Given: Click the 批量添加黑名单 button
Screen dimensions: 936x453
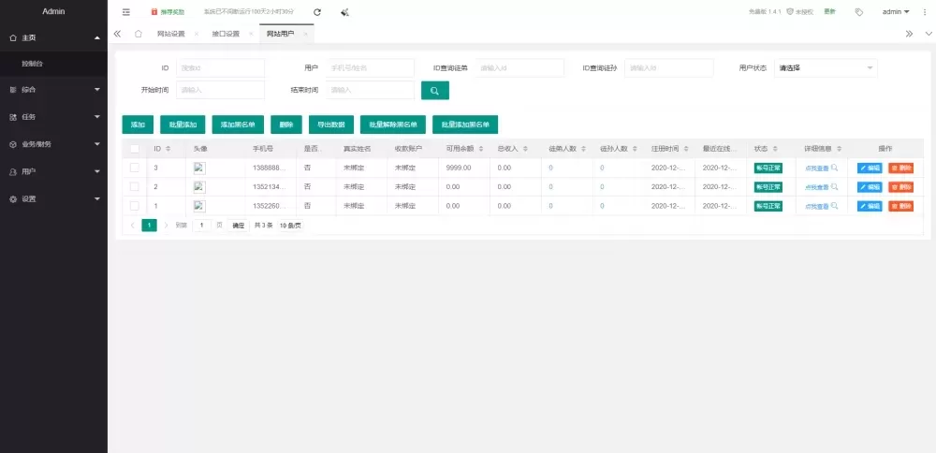Looking at the screenshot, I should [465, 124].
